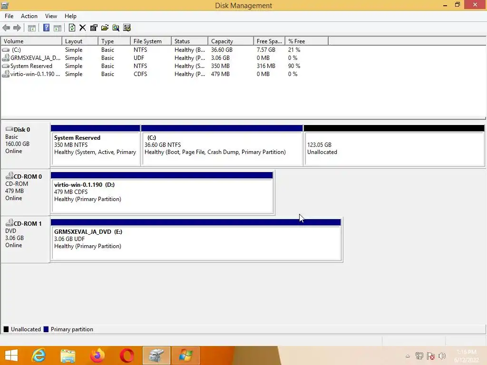
Task: Open the Help menu
Action: click(x=70, y=16)
